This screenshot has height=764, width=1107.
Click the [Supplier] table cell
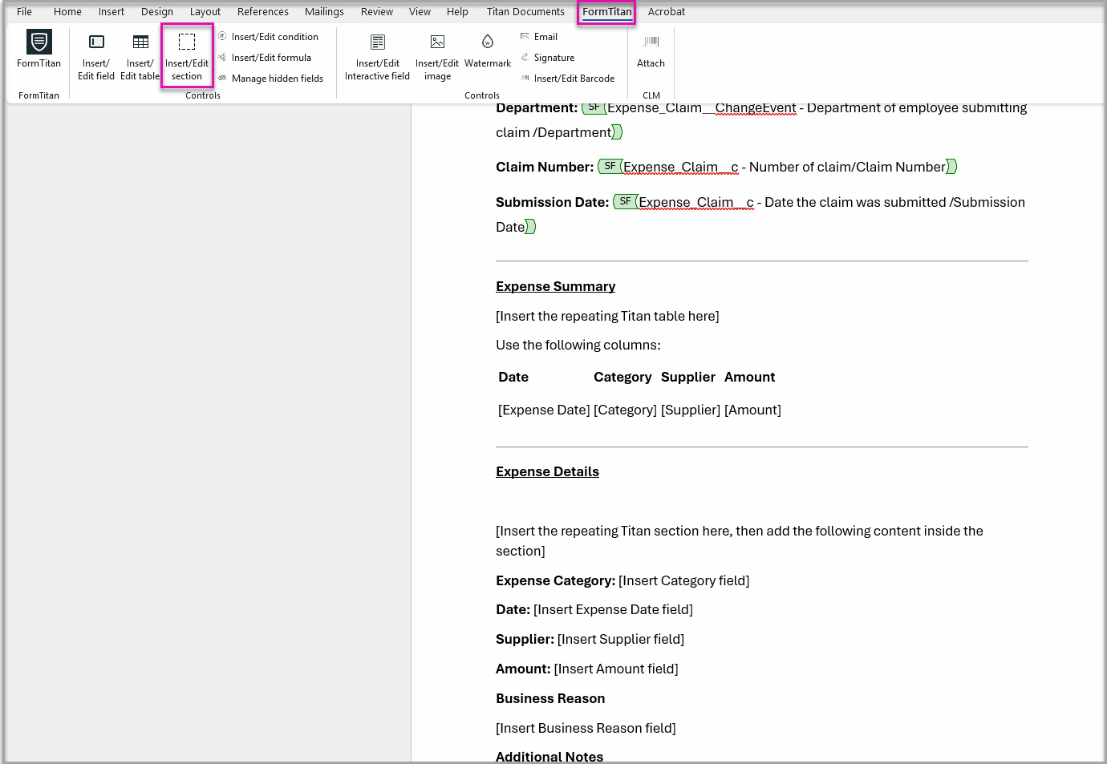click(x=691, y=410)
